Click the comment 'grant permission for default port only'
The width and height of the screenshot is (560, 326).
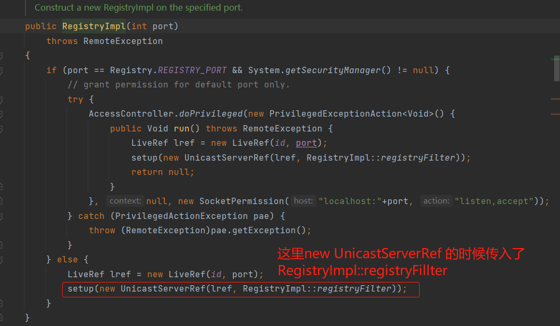179,85
